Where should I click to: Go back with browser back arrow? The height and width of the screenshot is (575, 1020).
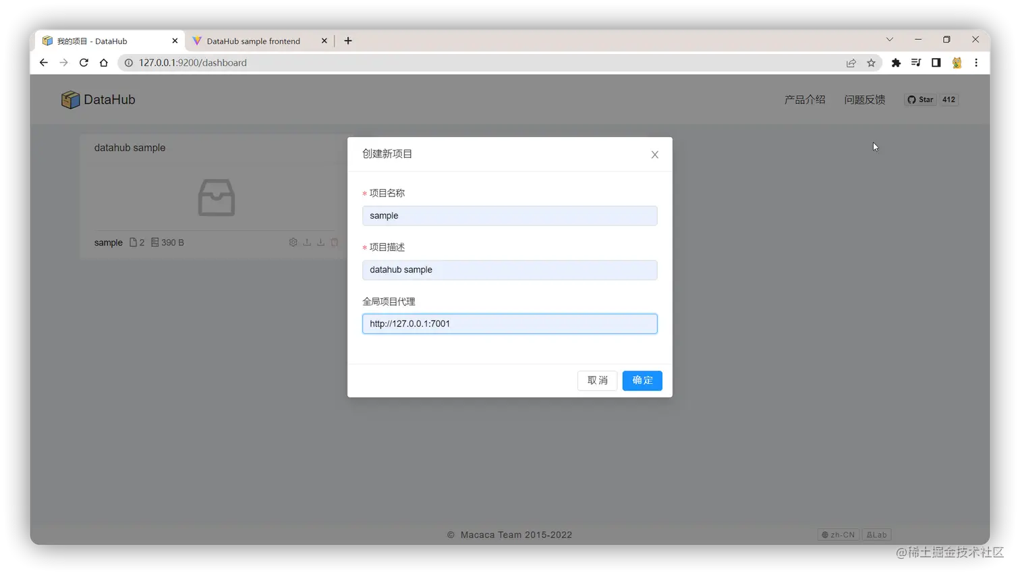[x=44, y=63]
